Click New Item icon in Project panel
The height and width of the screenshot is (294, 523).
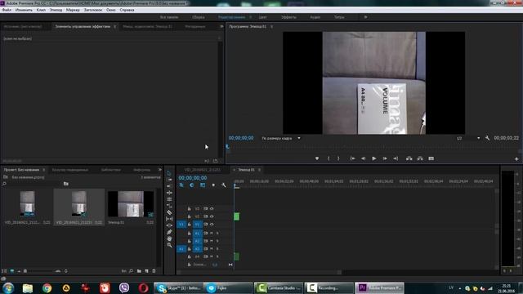pyautogui.click(x=146, y=271)
